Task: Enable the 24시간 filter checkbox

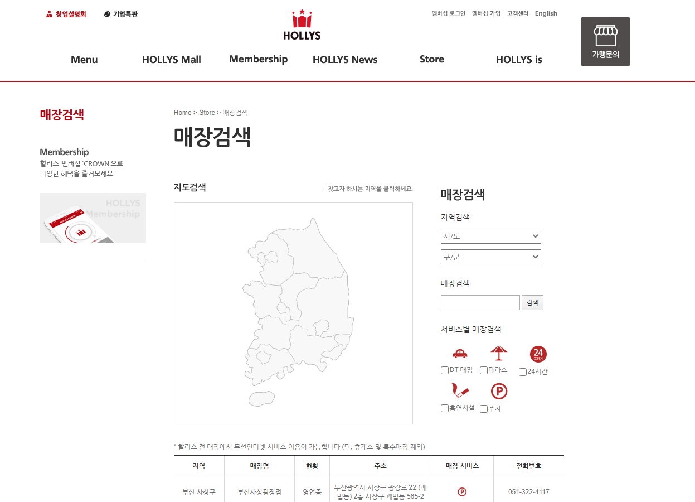Action: click(x=523, y=372)
